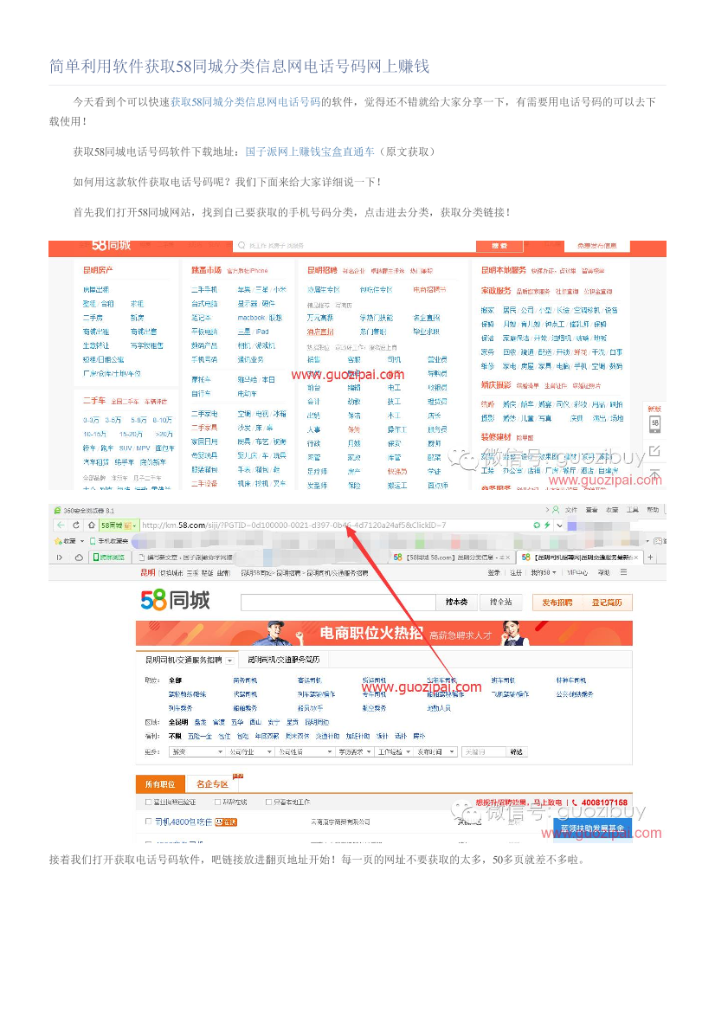Click the favorites star in bookmarks bar
The image size is (715, 1012).
point(58,541)
